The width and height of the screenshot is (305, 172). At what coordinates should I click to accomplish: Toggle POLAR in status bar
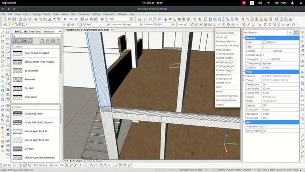pos(230,170)
